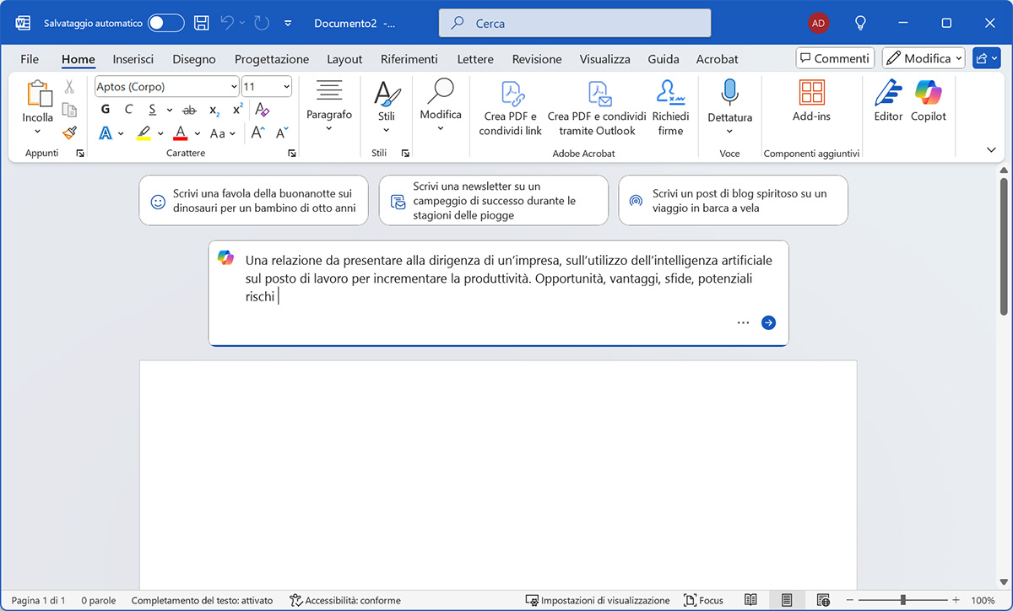Click the zoom slider in status bar
The image size is (1013, 611).
[902, 600]
